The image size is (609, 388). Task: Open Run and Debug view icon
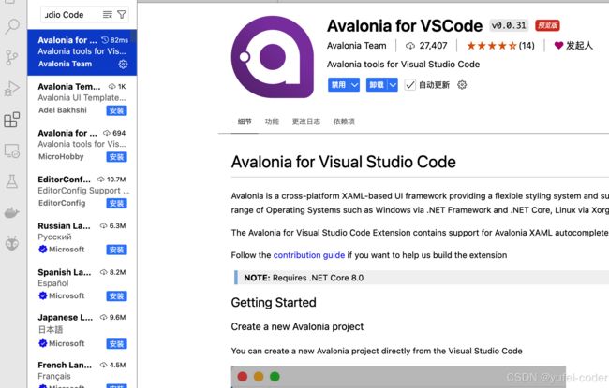11,89
